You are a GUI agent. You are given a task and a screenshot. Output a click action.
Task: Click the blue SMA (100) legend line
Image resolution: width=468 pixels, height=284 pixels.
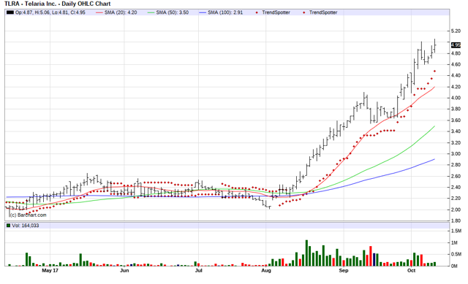(x=203, y=12)
